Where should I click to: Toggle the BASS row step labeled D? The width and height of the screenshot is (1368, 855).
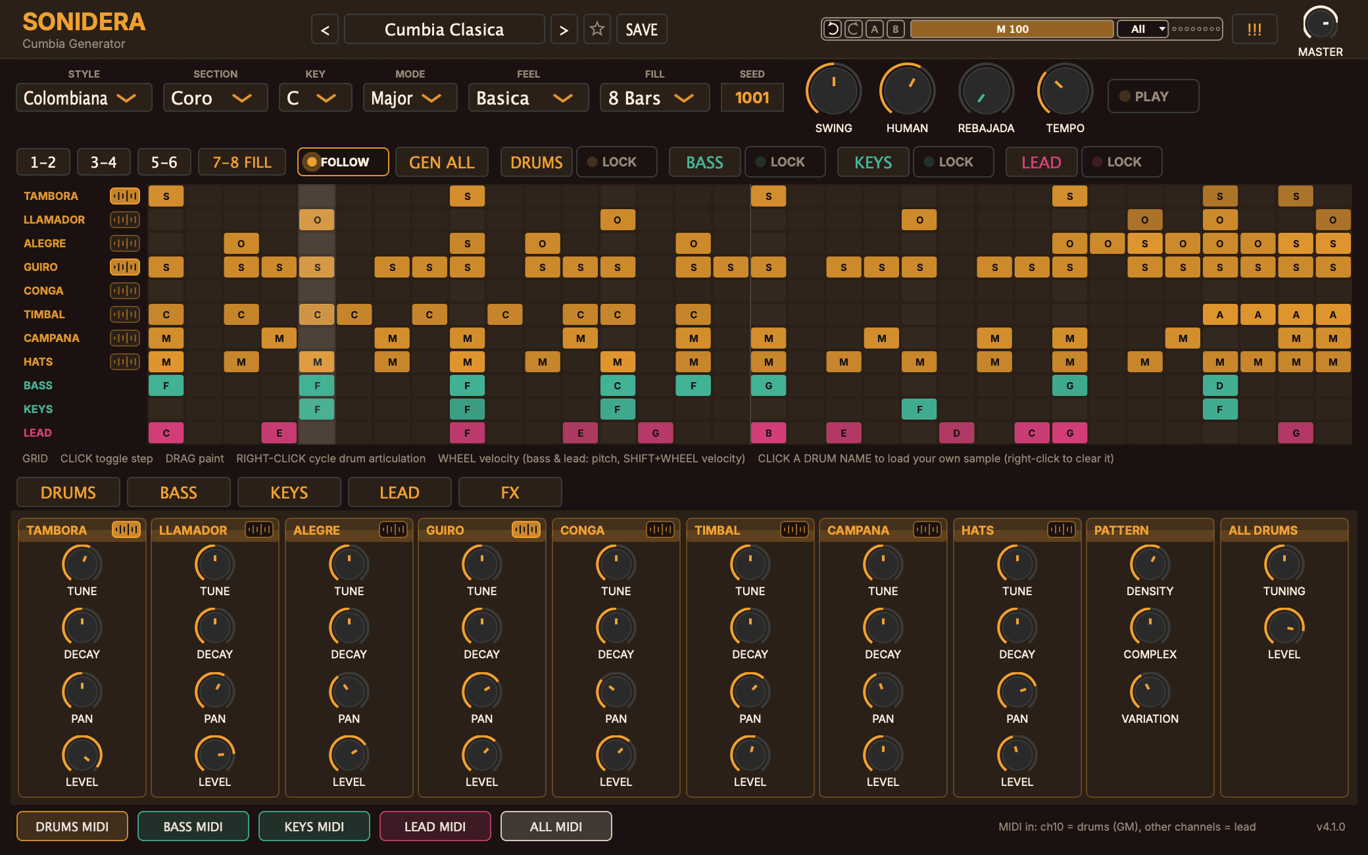1220,385
